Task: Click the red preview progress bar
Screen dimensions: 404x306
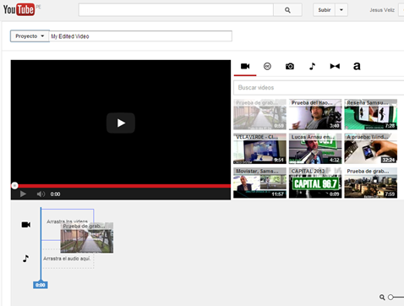Action: coord(121,186)
